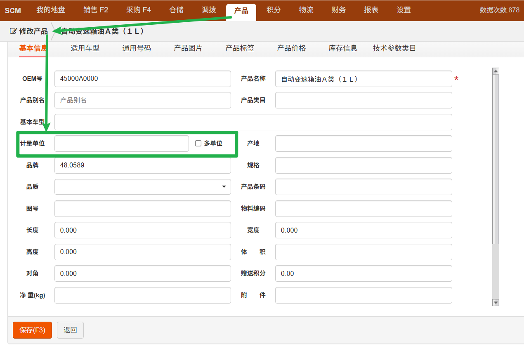Open the 采购 F4 menu
This screenshot has height=346, width=524.
point(139,10)
